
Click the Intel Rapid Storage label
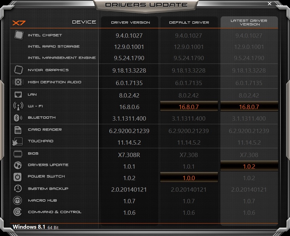click(x=54, y=46)
